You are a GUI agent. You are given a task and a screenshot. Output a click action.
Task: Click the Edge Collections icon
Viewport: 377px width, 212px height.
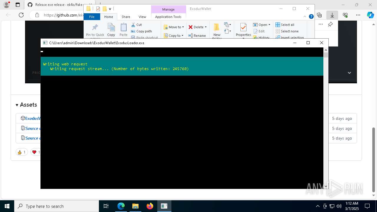[320, 15]
